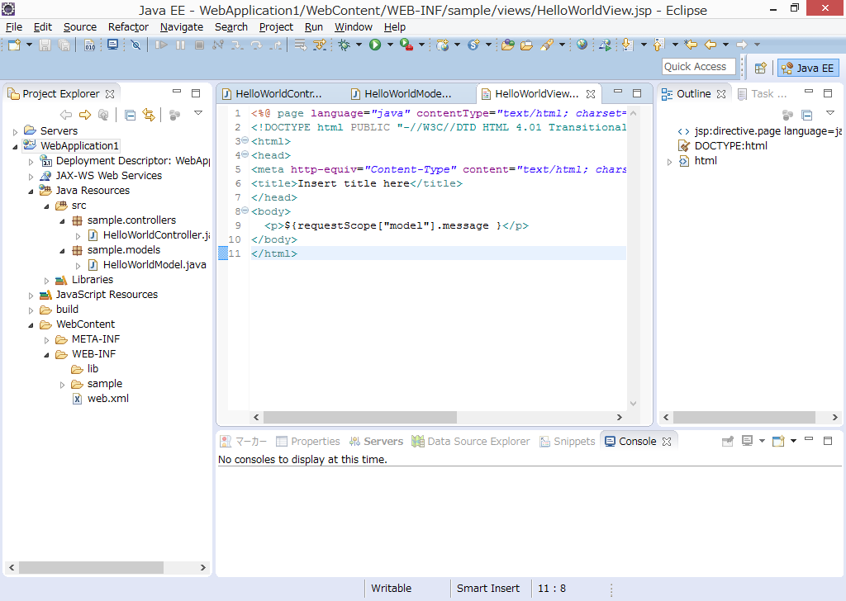
Task: Expand the sample folder under WEB-INF
Action: (62, 385)
